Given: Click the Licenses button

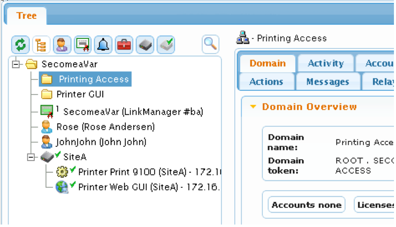Looking at the screenshot, I should (x=375, y=205).
